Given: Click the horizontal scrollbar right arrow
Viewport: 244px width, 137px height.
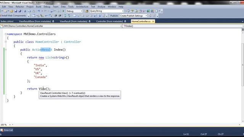Looking at the screenshot, I should pyautogui.click(x=239, y=124).
